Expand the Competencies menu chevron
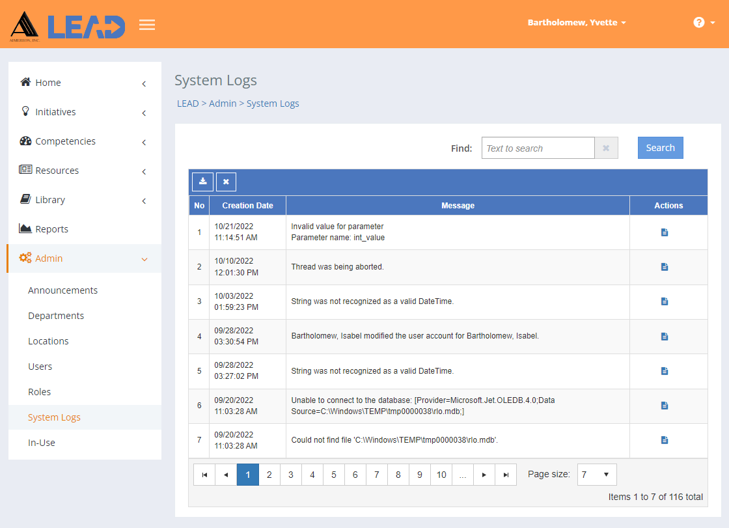This screenshot has width=729, height=528. pos(144,143)
